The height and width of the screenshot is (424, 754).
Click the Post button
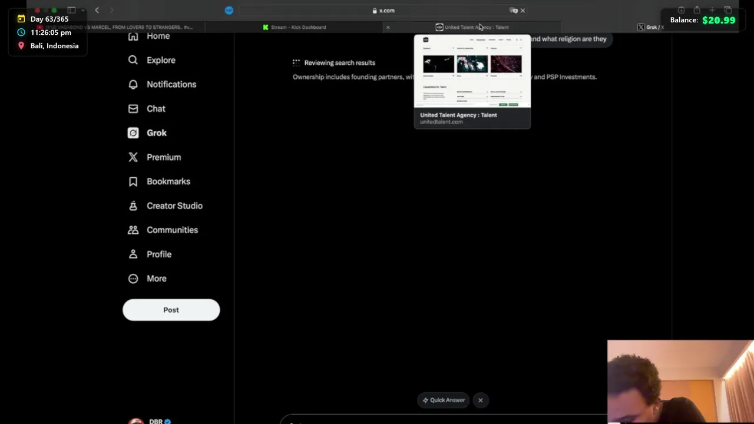coord(171,310)
